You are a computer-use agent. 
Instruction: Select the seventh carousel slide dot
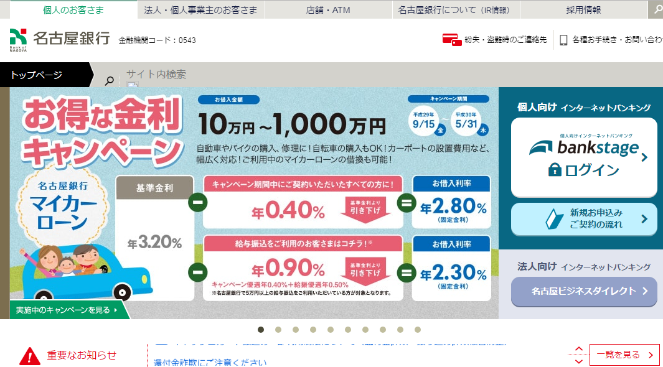tap(365, 330)
